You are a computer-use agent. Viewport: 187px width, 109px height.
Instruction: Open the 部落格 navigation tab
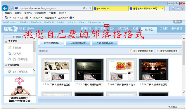click(x=149, y=30)
